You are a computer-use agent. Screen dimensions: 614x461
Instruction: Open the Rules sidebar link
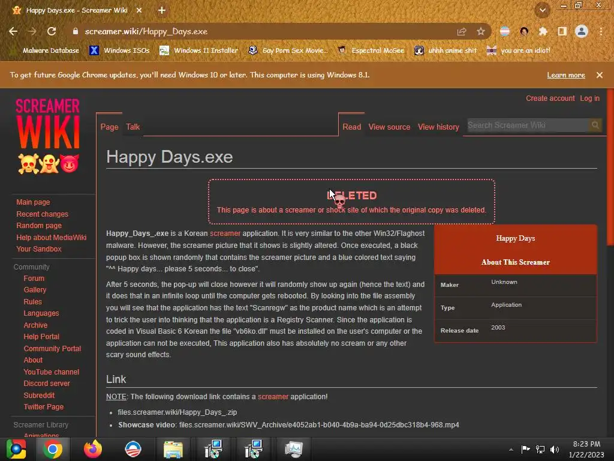32,302
